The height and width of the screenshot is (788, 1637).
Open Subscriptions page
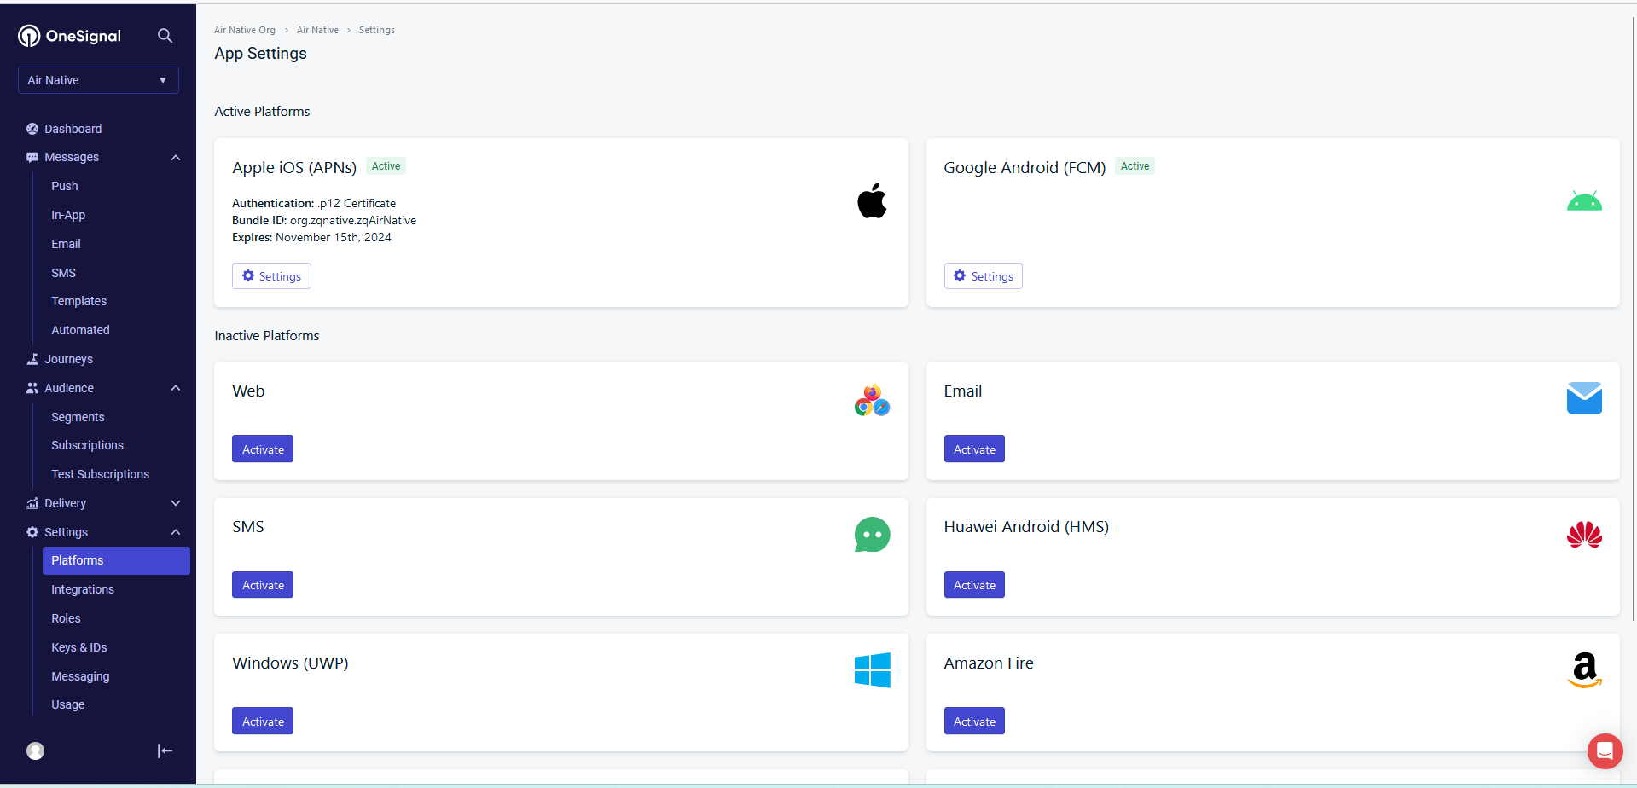[87, 445]
